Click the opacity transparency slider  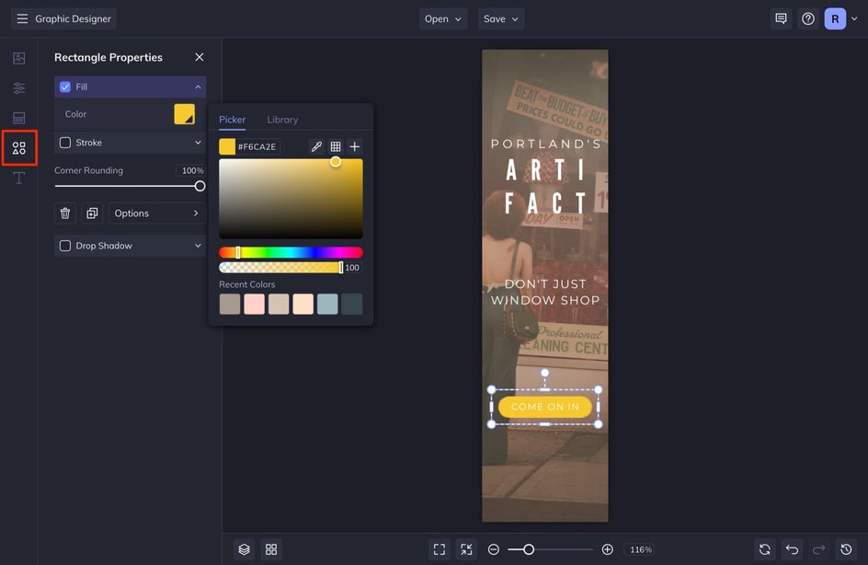tap(281, 268)
